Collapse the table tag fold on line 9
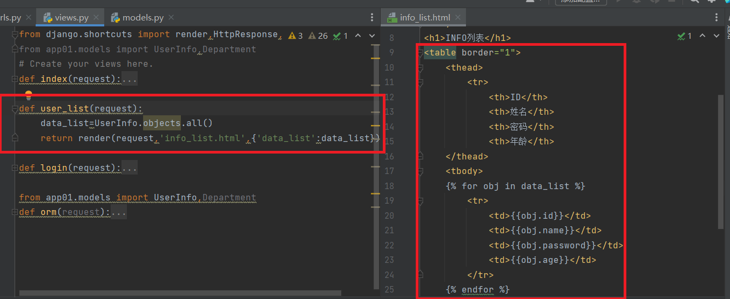730x299 pixels. point(421,53)
